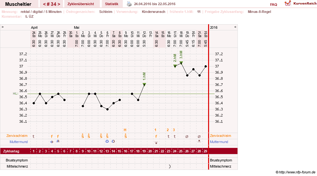
Task: Click Zervixschleim ø symbol on day 28
Action: pos(199,136)
